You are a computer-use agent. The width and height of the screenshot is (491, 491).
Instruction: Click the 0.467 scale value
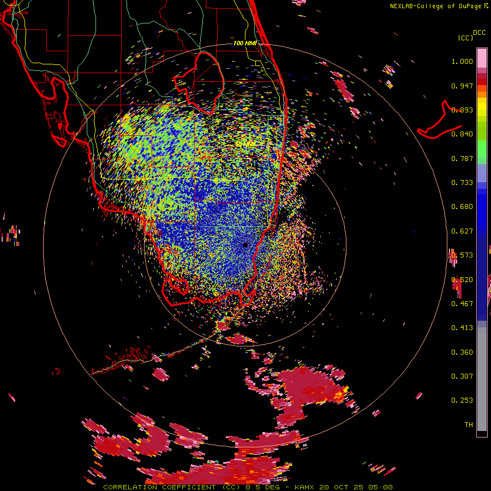(x=462, y=304)
